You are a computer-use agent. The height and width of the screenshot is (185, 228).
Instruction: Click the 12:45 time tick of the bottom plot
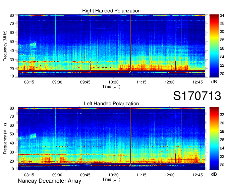point(197,175)
